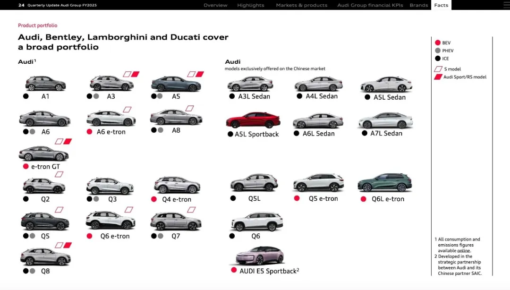Viewport: 510px width, 290px height.
Task: Click the AUDI E5 Sportback concept image
Action: pyautogui.click(x=260, y=256)
